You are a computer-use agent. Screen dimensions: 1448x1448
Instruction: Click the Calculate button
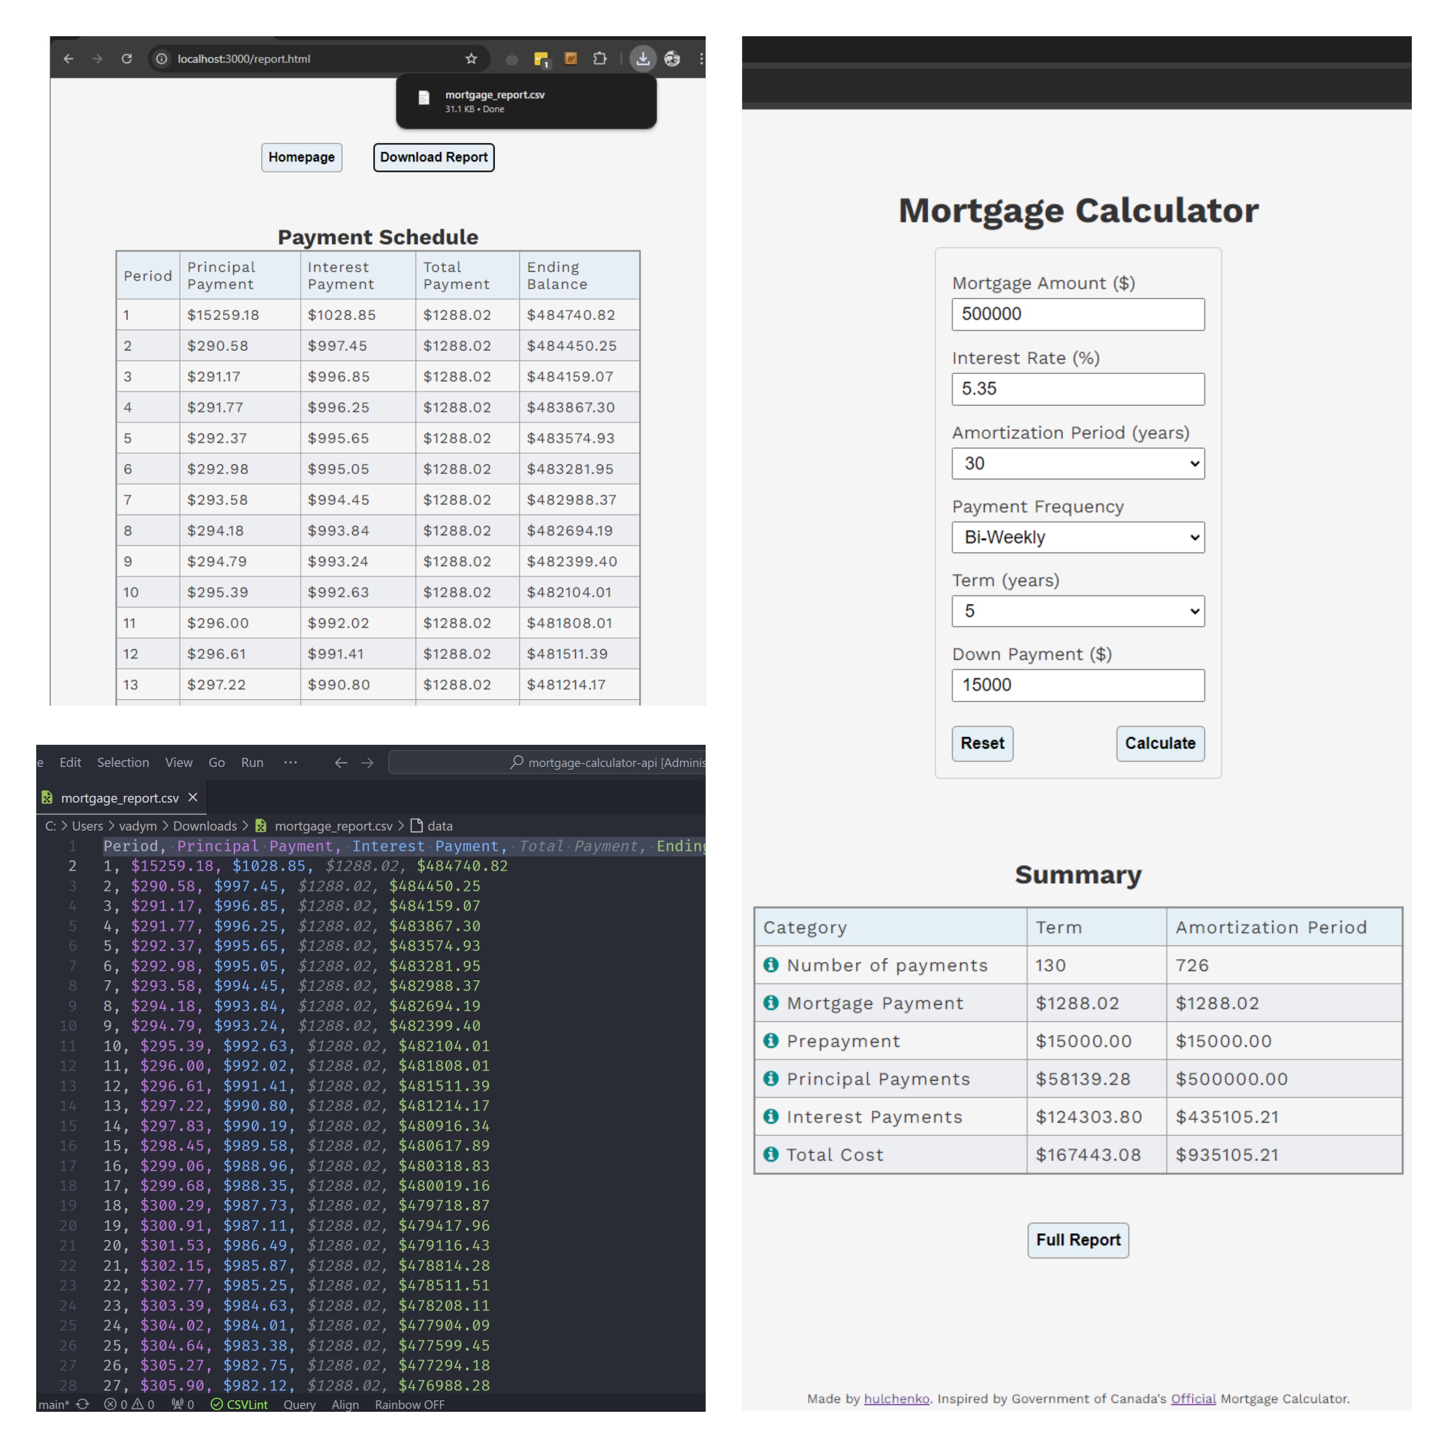pyautogui.click(x=1159, y=743)
